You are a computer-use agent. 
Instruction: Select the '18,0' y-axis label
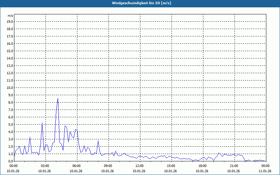pyautogui.click(x=10, y=29)
